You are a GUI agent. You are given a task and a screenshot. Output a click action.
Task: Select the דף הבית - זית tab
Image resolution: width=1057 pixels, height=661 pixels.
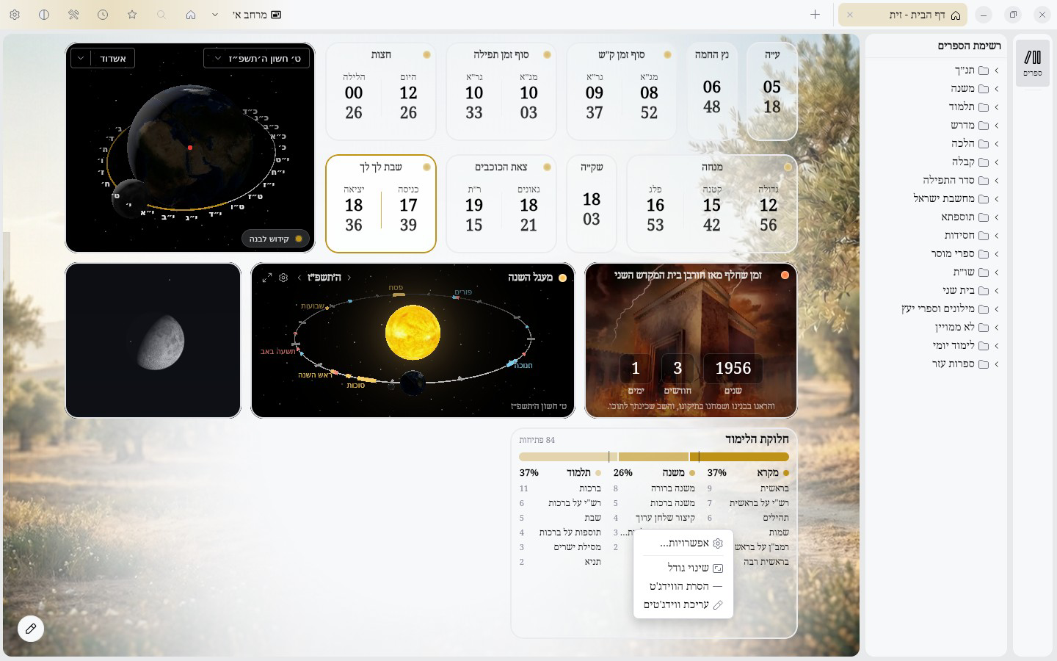pos(903,15)
